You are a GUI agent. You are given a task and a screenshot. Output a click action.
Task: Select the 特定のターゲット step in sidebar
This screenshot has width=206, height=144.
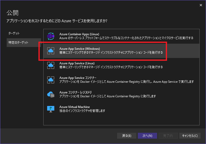(24, 43)
